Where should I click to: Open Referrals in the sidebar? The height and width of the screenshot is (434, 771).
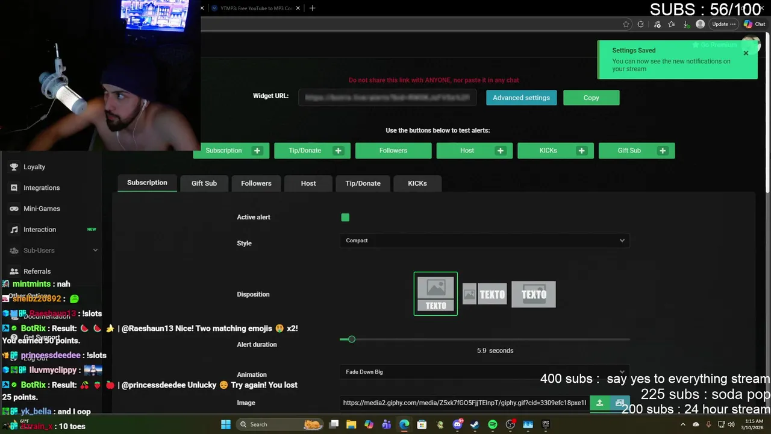click(37, 271)
